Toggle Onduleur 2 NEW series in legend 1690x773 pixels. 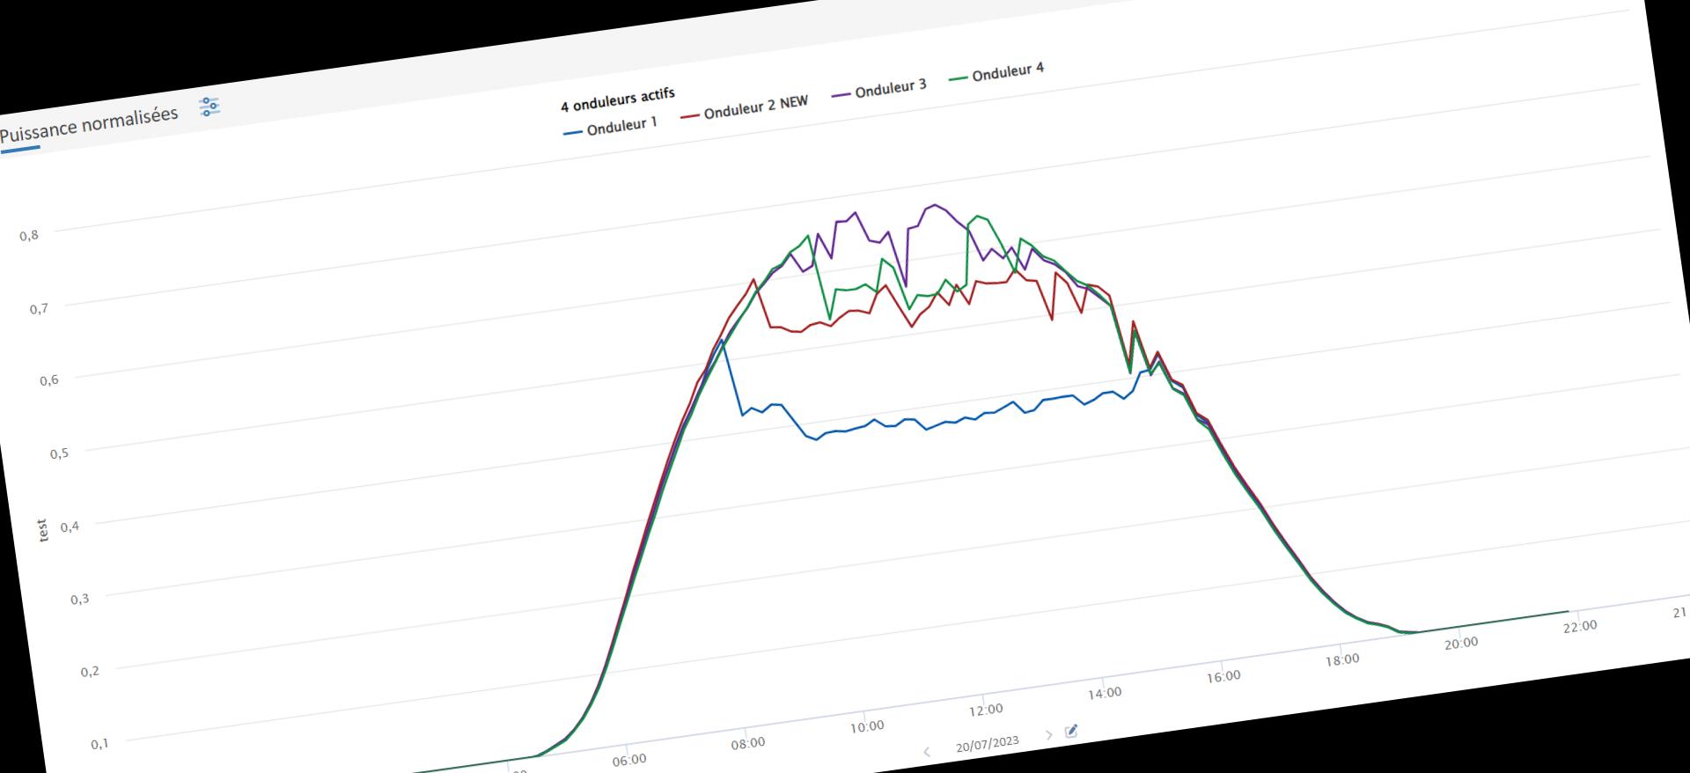tap(744, 109)
